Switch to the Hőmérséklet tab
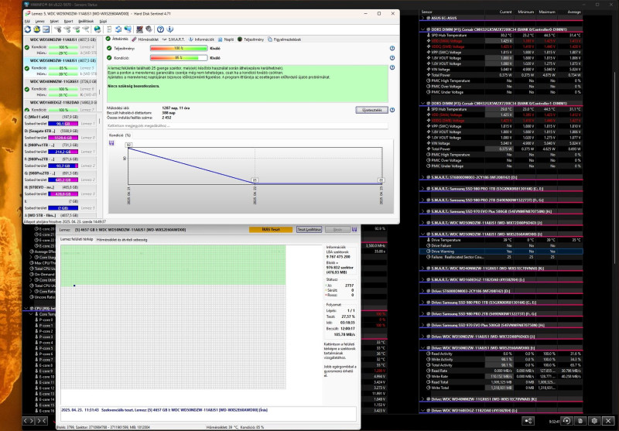This screenshot has width=619, height=431. [145, 39]
